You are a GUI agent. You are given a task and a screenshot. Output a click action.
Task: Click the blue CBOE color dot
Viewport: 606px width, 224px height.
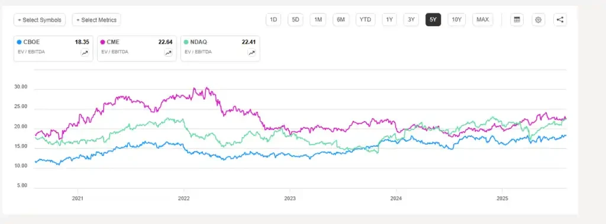[20, 42]
